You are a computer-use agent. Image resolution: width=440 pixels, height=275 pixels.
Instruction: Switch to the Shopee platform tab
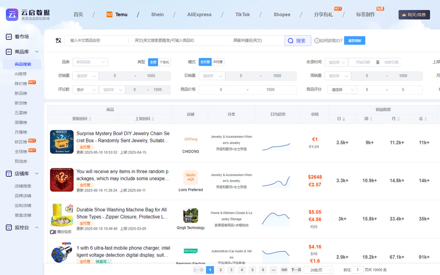click(282, 14)
